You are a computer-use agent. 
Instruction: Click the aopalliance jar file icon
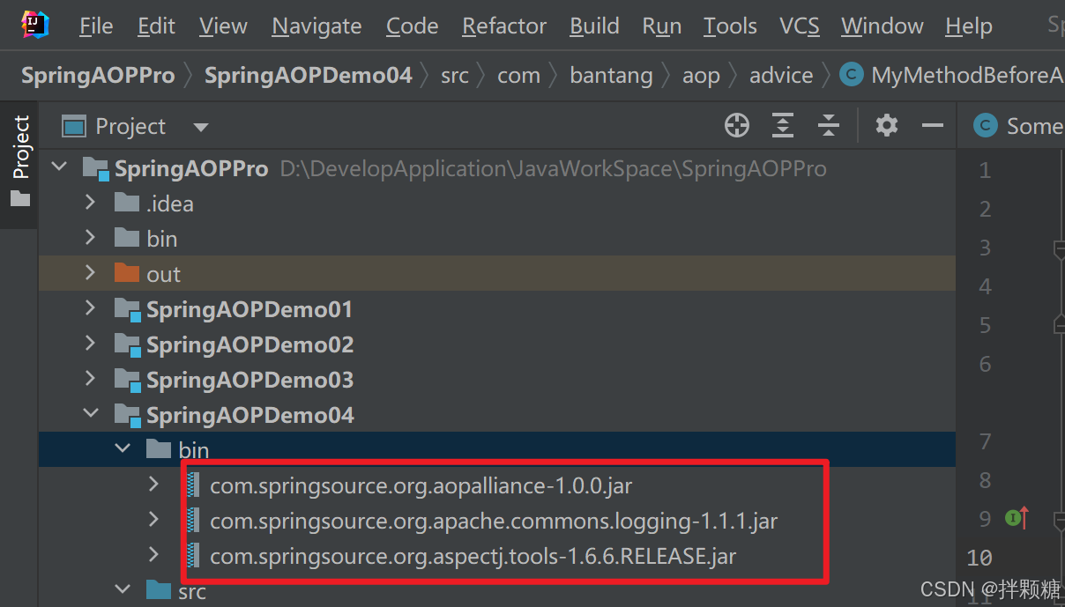click(x=193, y=485)
